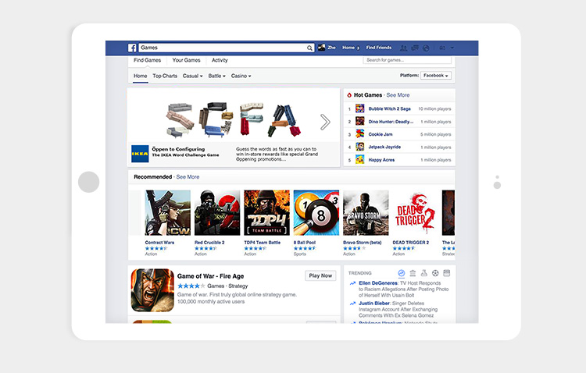
Task: Select the sports soccer ball icon in Trending
Action: click(435, 273)
